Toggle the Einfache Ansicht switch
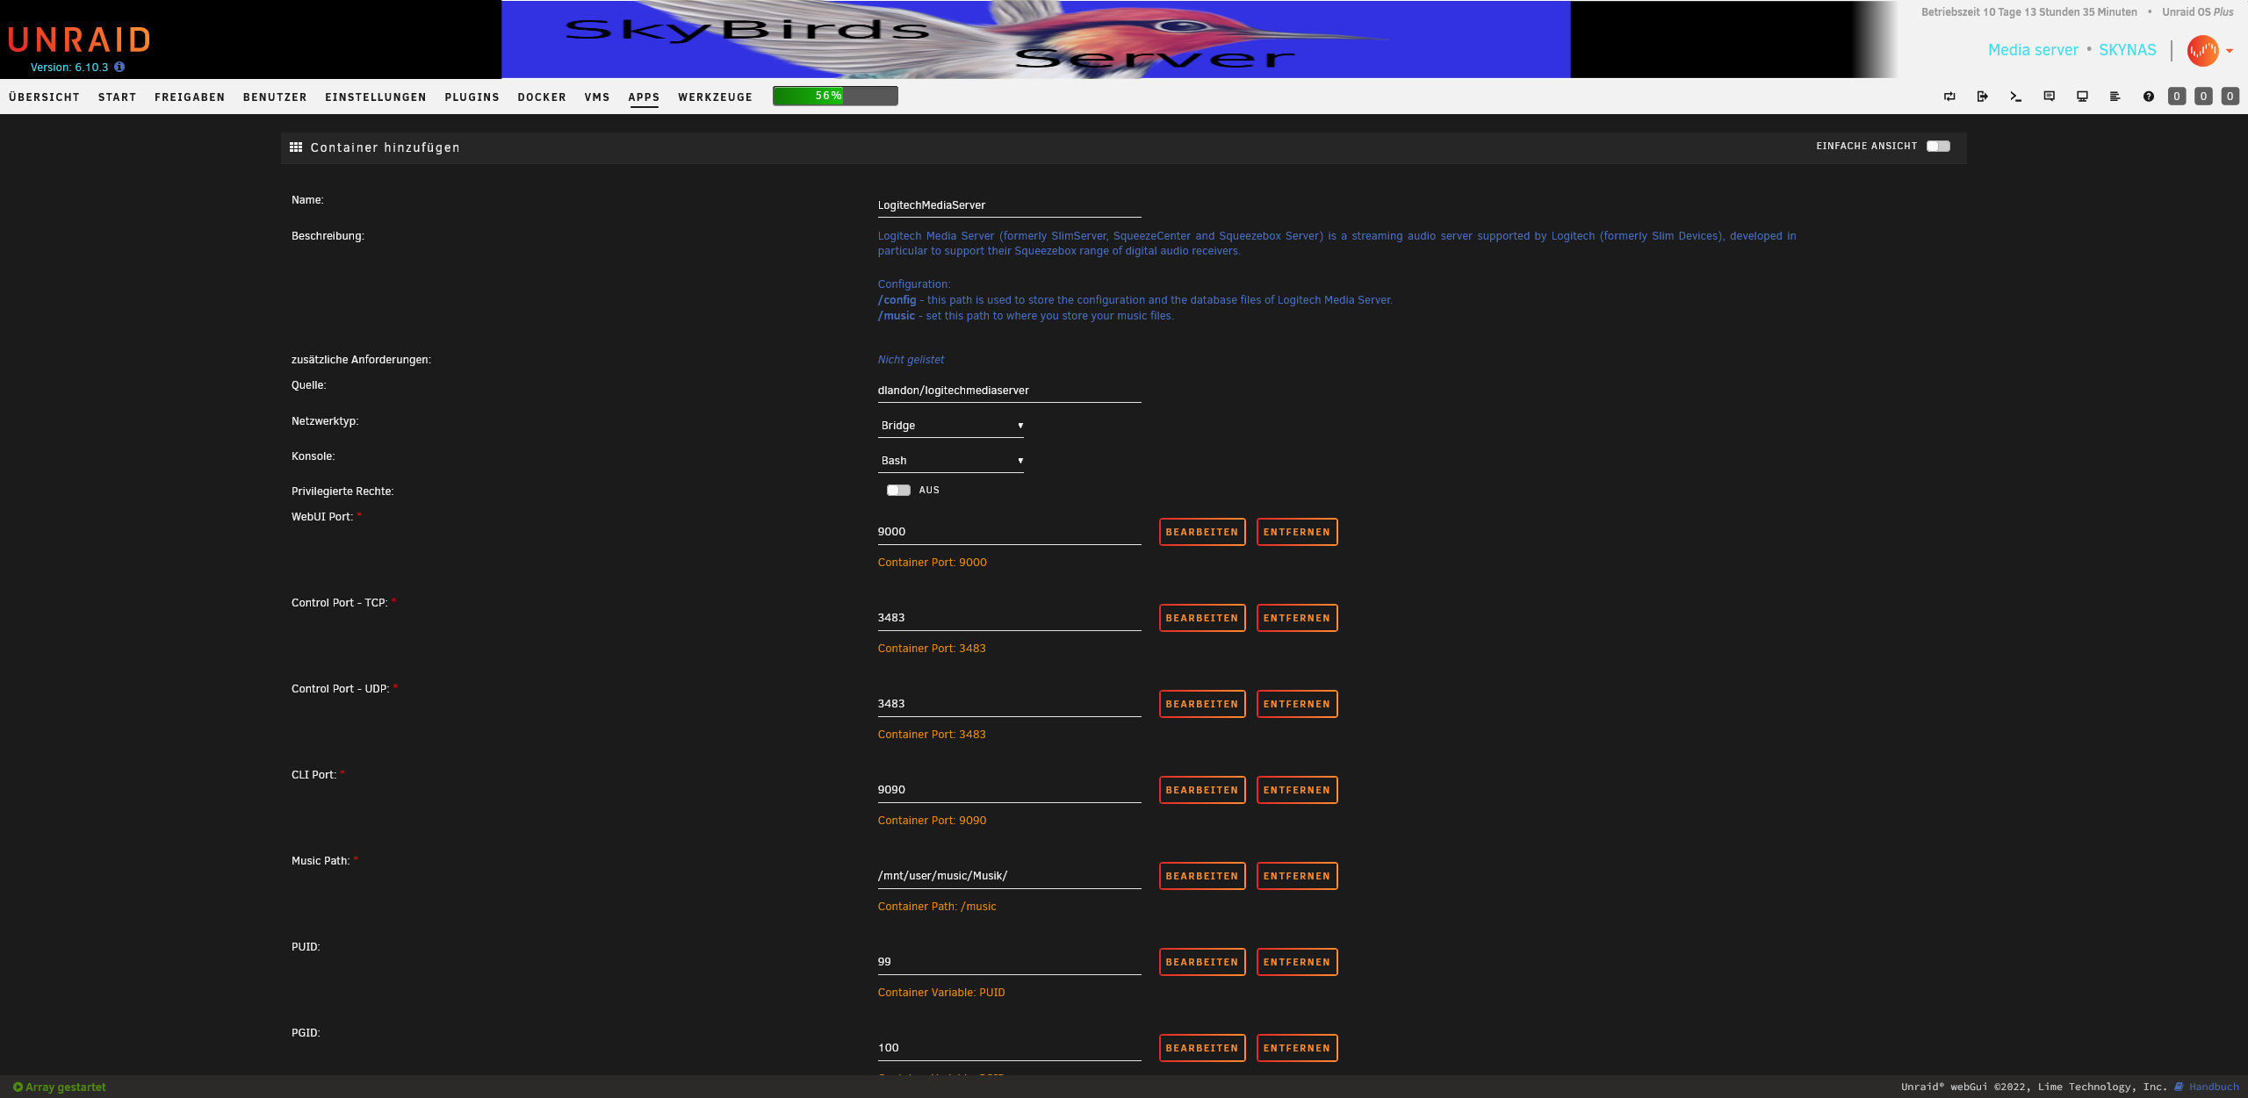This screenshot has width=2248, height=1098. [1938, 147]
